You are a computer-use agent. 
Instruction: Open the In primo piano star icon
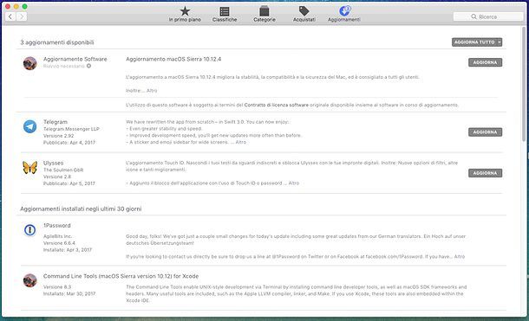[185, 11]
